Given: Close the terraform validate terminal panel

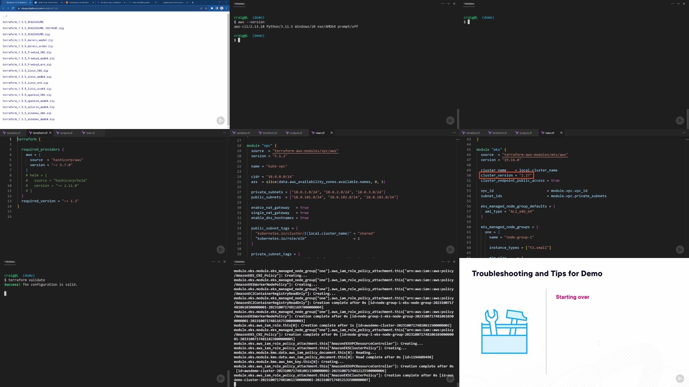Looking at the screenshot, I should click(x=224, y=262).
